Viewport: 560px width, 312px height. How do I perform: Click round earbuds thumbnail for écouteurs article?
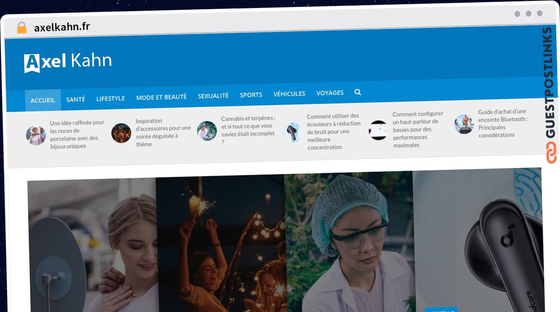(x=293, y=132)
